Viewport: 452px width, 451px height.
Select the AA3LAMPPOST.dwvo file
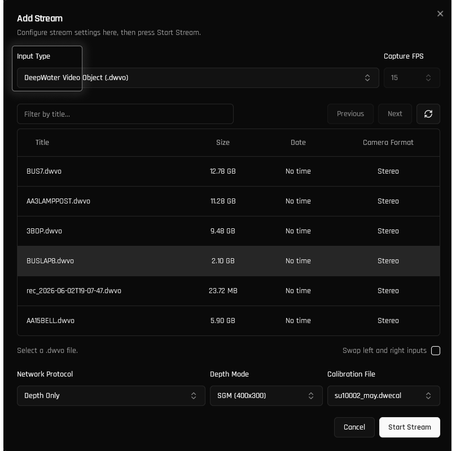click(229, 201)
